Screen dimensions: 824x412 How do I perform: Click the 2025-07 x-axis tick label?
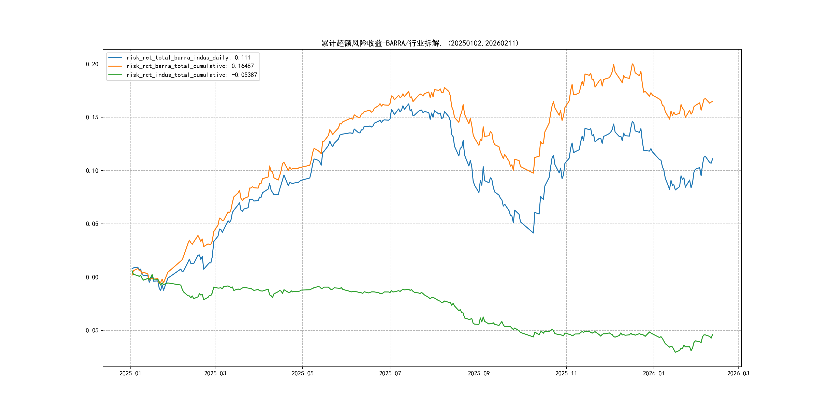[x=390, y=373]
